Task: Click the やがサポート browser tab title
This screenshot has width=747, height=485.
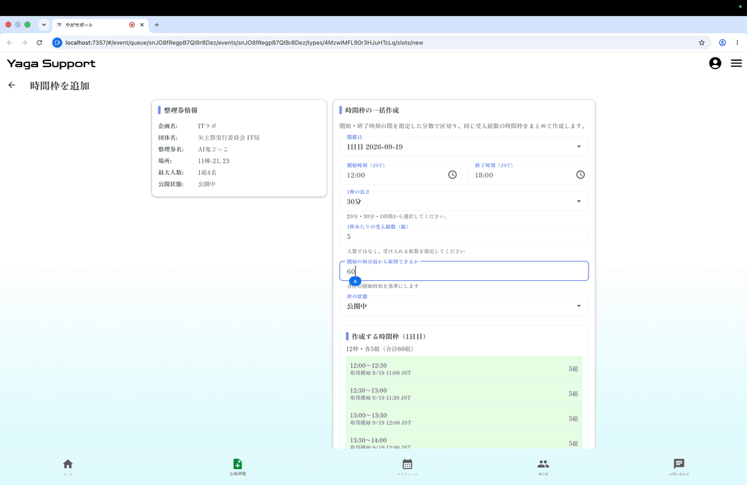Action: click(79, 25)
